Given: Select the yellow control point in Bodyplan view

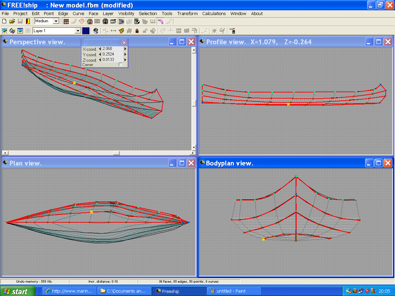Looking at the screenshot, I should (x=263, y=239).
